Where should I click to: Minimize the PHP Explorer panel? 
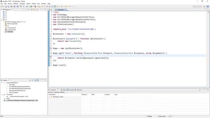(43, 10)
